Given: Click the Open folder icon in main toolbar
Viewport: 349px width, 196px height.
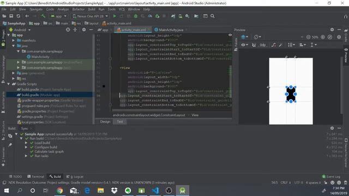Looking at the screenshot, I should tap(4, 16).
